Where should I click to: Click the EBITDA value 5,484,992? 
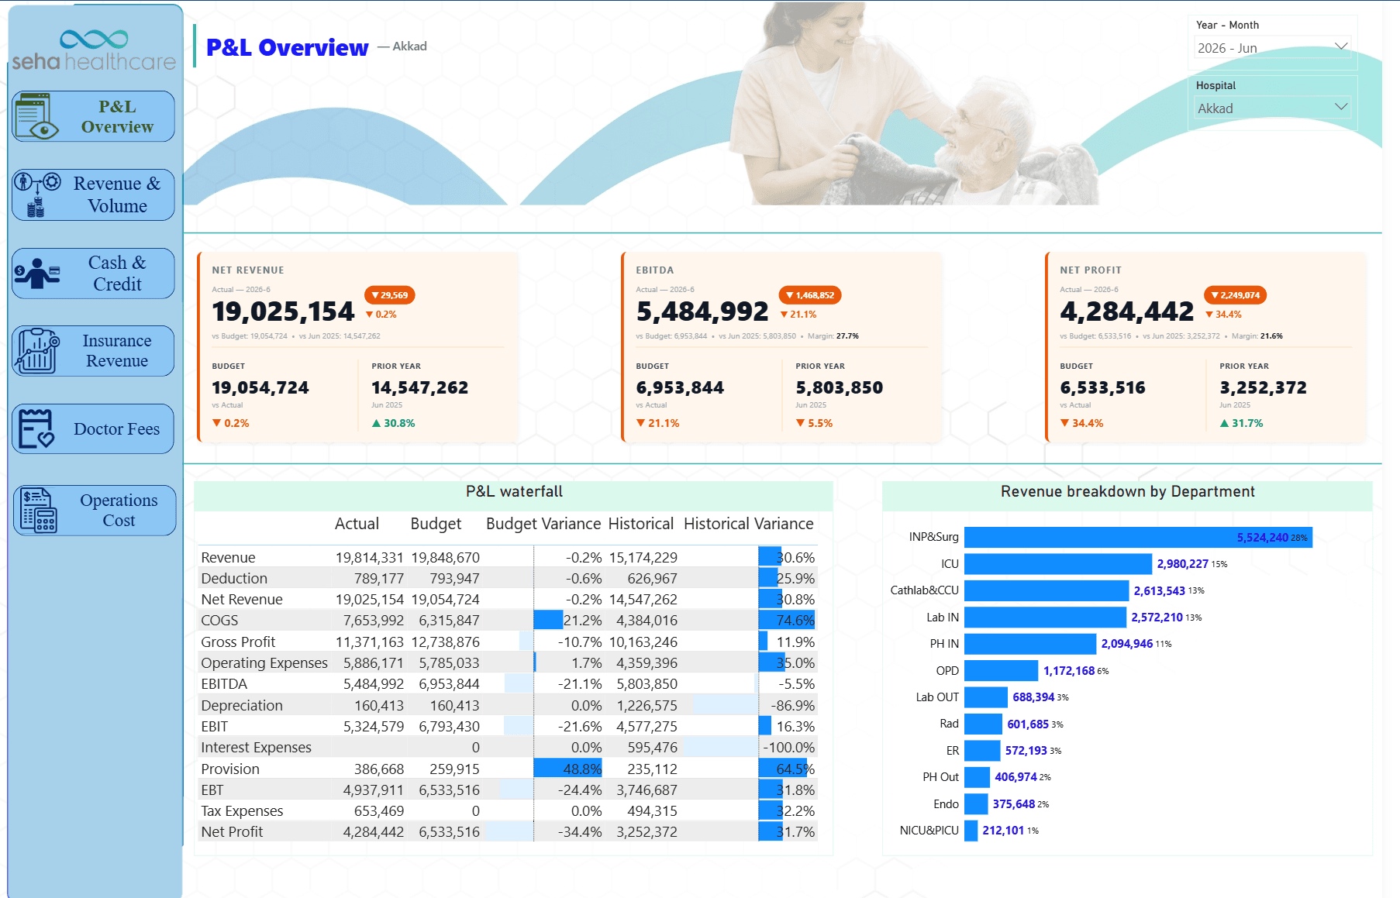(702, 311)
